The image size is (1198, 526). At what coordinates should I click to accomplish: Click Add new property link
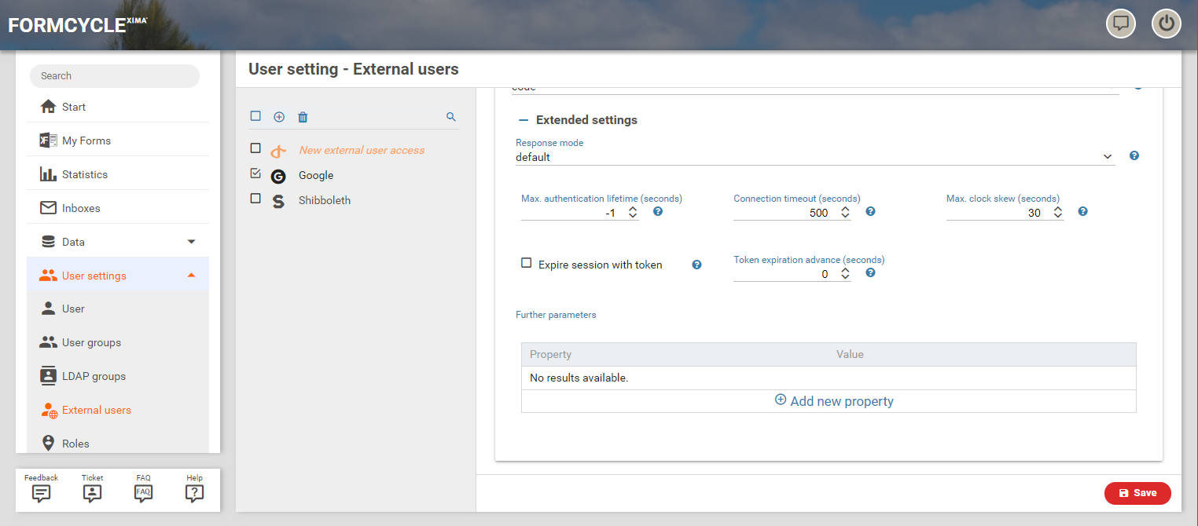pyautogui.click(x=834, y=401)
